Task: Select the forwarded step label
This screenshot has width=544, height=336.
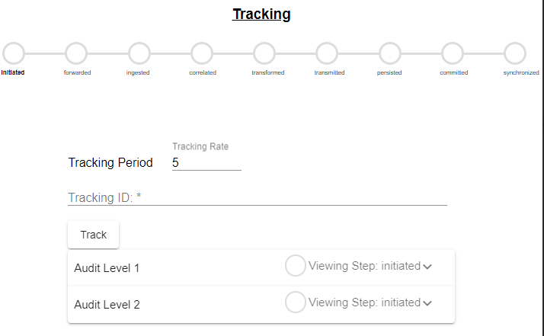Action: 76,73
